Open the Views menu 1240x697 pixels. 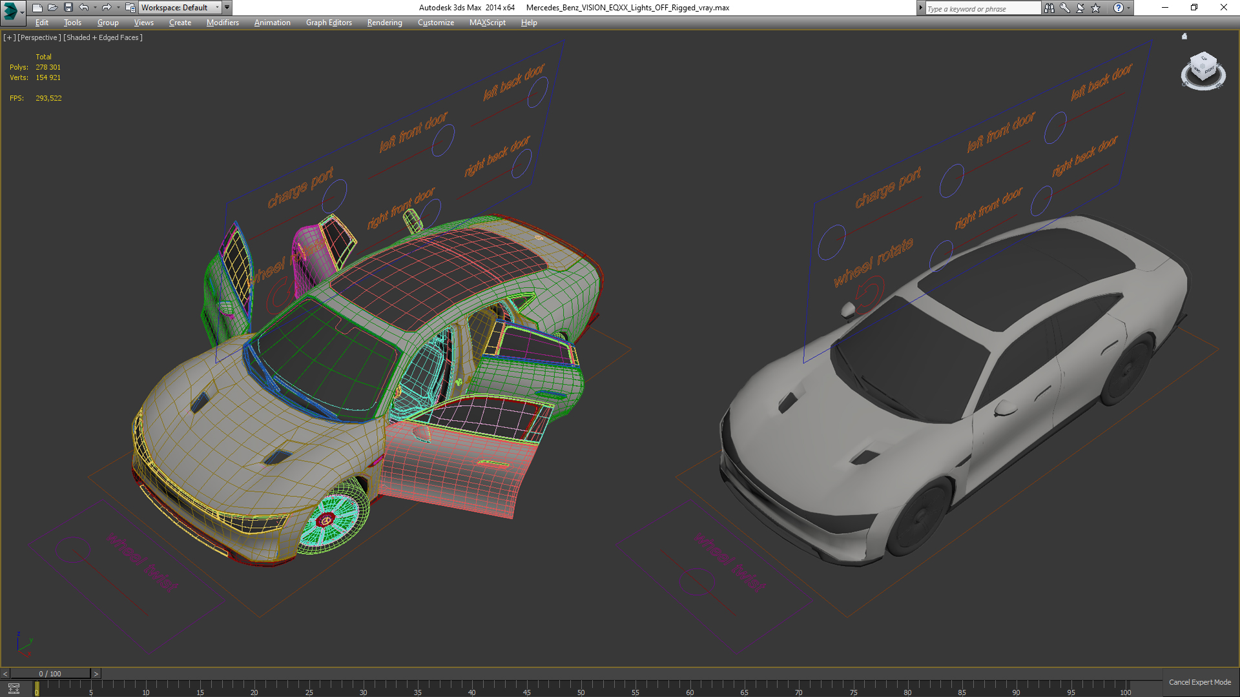(x=143, y=23)
